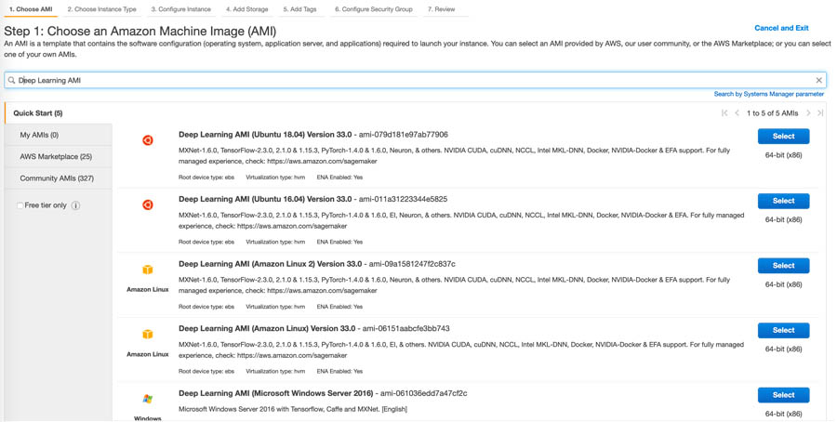Select My AMIs (0) category
837x422 pixels.
coord(59,135)
